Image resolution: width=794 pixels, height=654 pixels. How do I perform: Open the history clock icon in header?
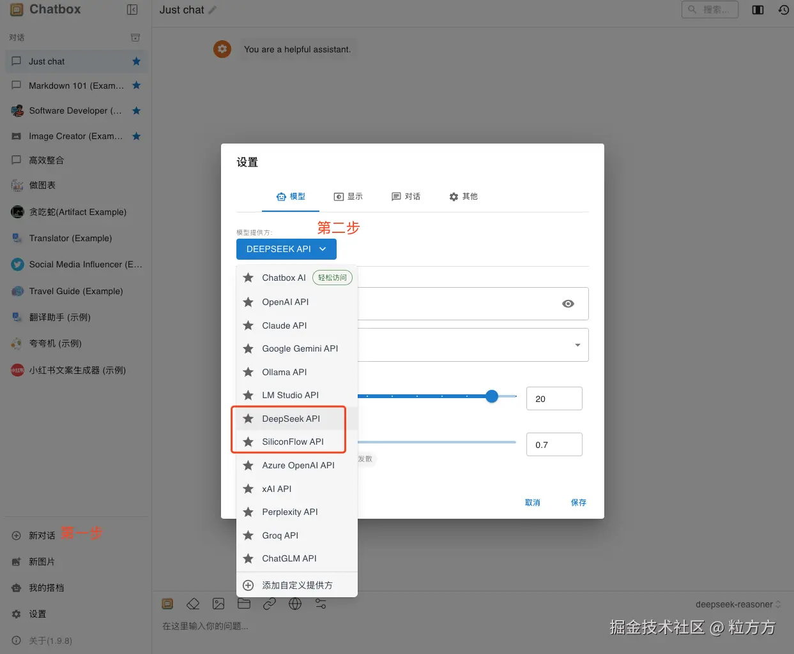click(x=783, y=10)
